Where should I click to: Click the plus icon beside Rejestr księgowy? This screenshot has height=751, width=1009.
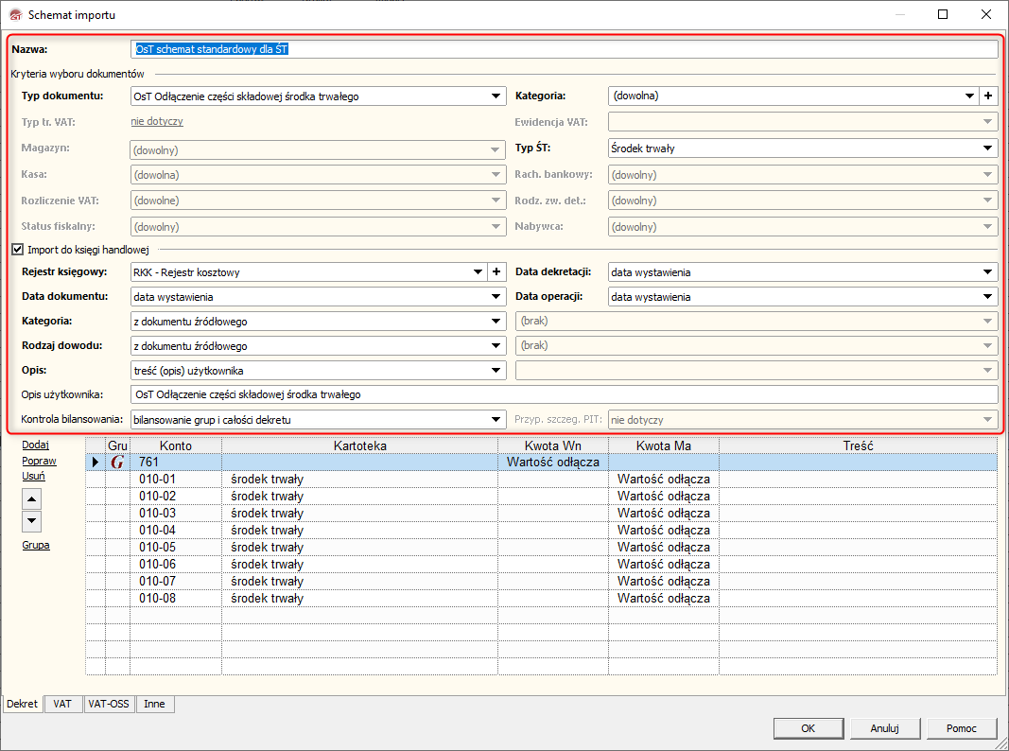[496, 272]
